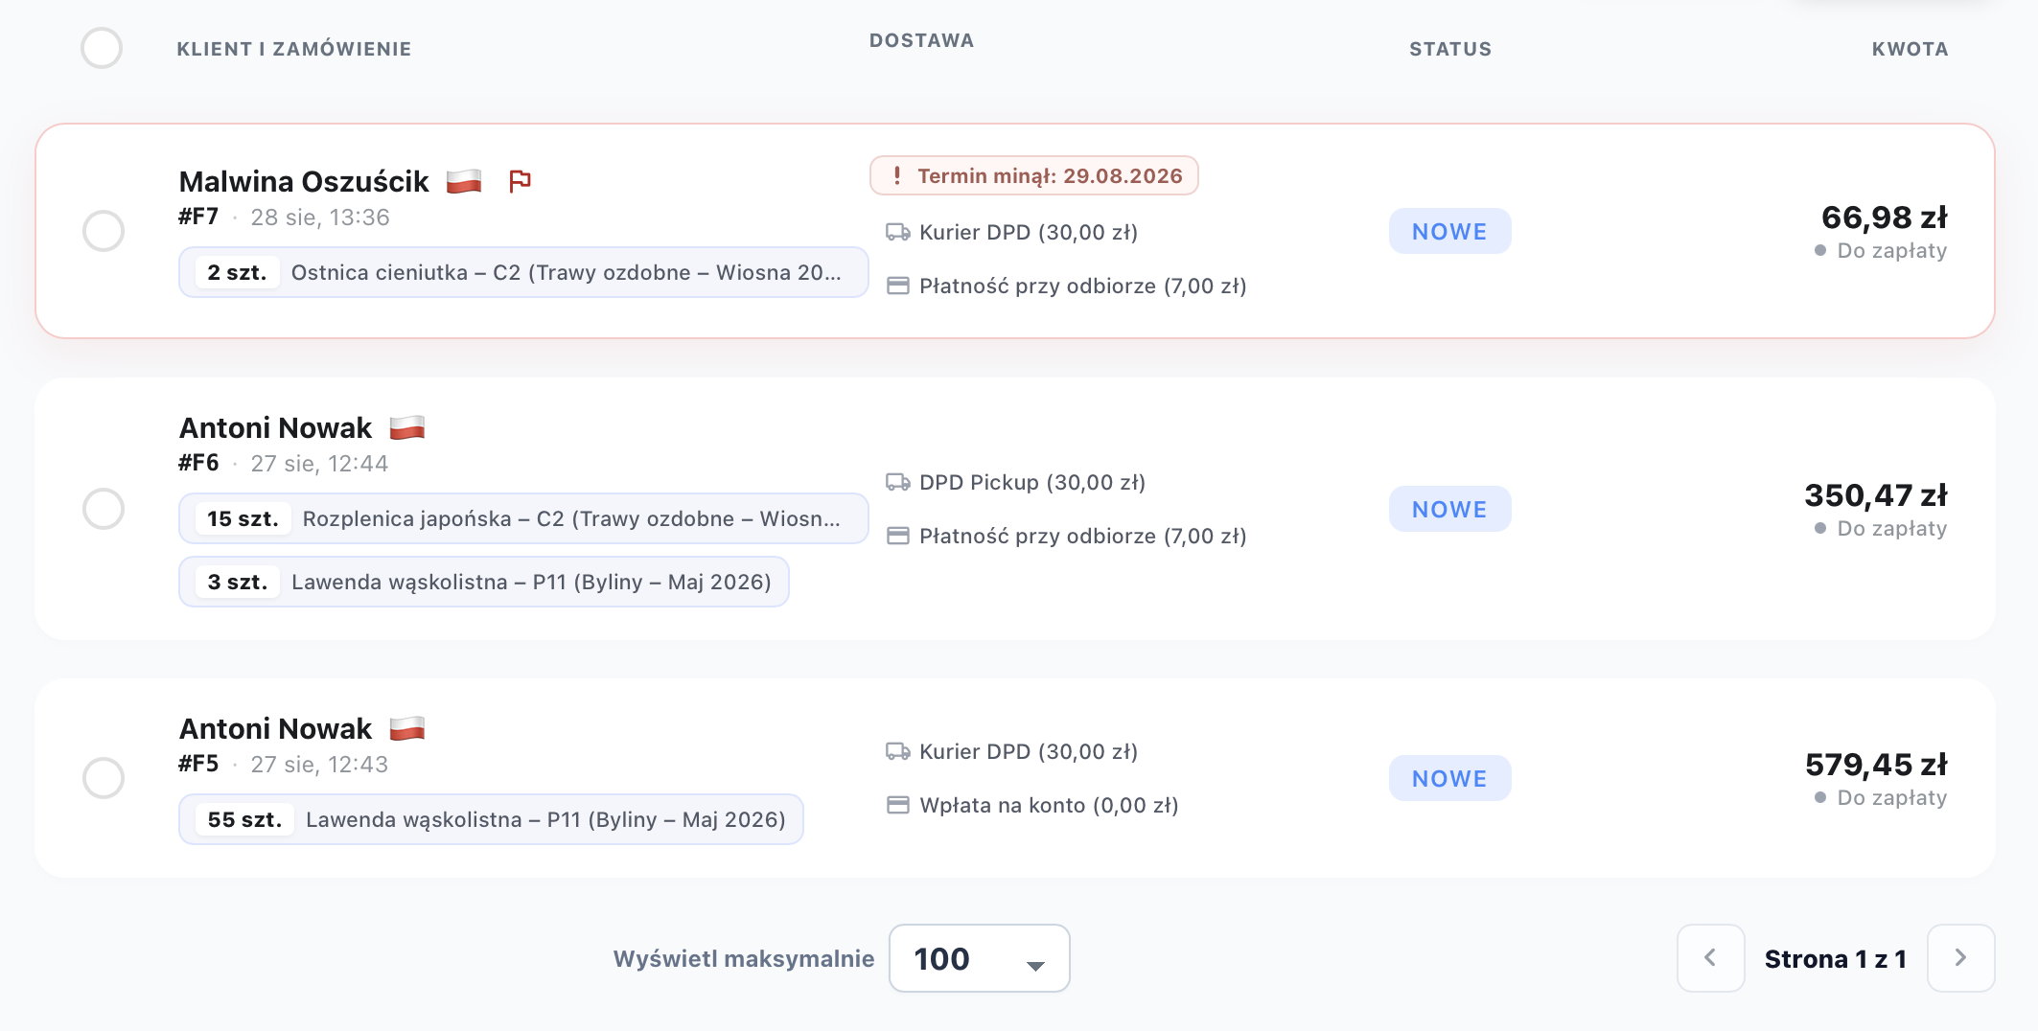Click the red flag icon next to Malwina Oszuścik
The height and width of the screenshot is (1031, 2038).
coord(520,181)
